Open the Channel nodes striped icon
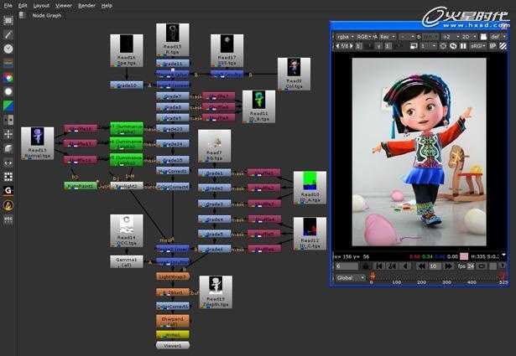The width and height of the screenshot is (516, 356). click(x=8, y=63)
